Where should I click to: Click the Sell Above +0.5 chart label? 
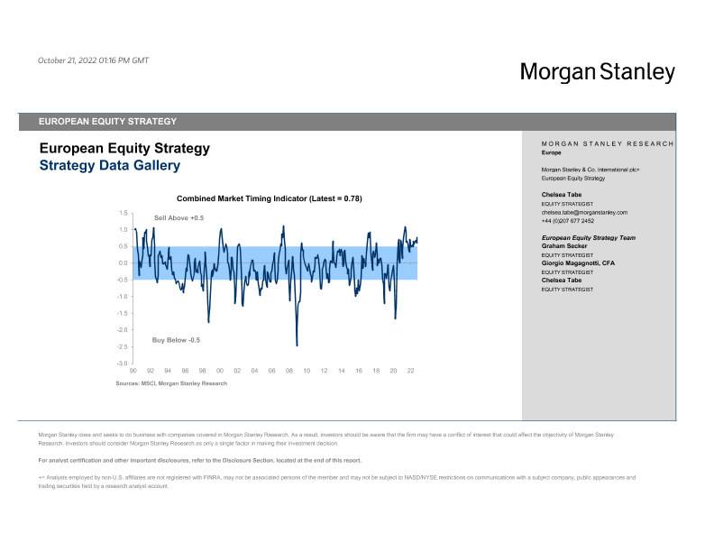point(178,218)
